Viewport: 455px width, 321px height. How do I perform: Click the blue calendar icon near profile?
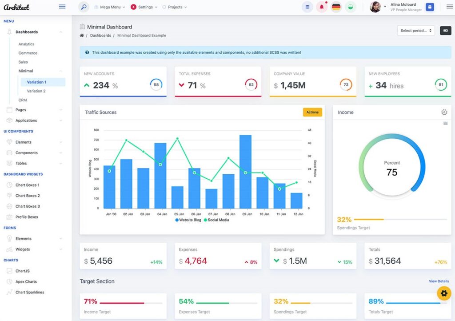(430, 7)
